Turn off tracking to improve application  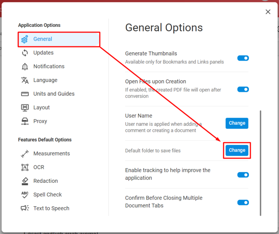pyautogui.click(x=243, y=175)
